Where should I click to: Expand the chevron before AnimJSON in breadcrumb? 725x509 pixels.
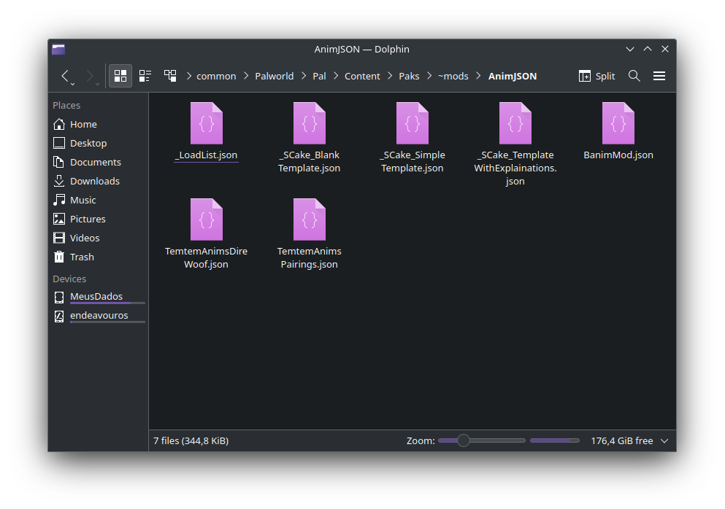[478, 76]
